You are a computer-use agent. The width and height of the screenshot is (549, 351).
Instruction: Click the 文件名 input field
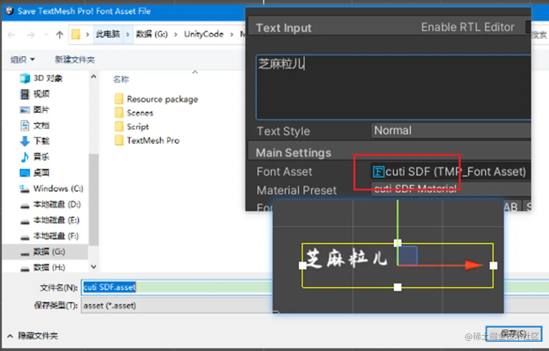tap(177, 287)
